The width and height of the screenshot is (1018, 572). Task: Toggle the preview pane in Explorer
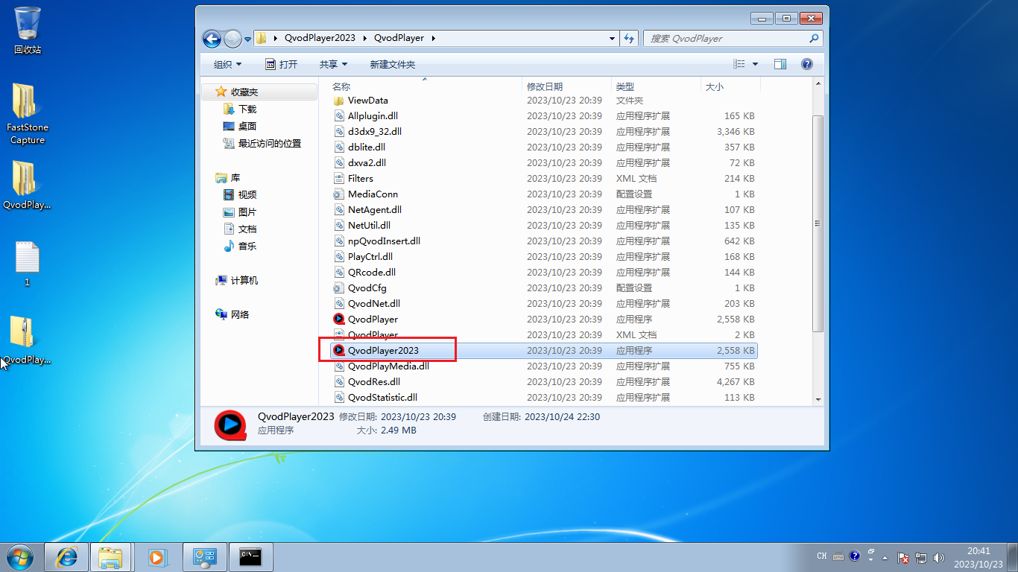780,64
